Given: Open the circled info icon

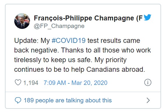Looking at the screenshot, I should tap(148, 83).
